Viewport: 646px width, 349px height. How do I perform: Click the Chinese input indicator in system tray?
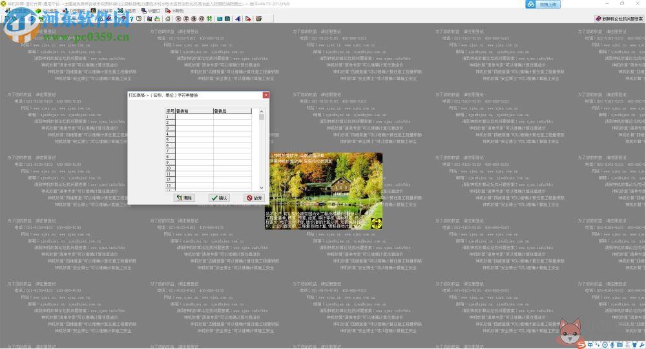pos(590,345)
